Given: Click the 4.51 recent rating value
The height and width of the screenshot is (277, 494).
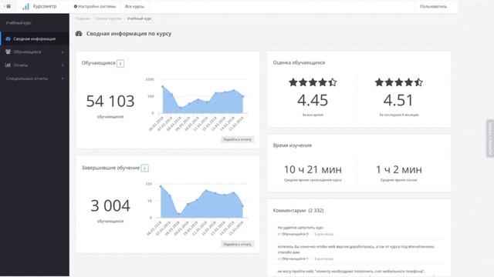Looking at the screenshot, I should coord(398,100).
